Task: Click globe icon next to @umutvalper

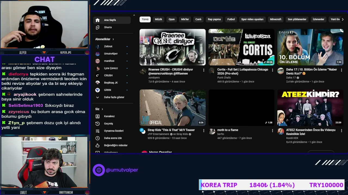Action: click(99, 170)
